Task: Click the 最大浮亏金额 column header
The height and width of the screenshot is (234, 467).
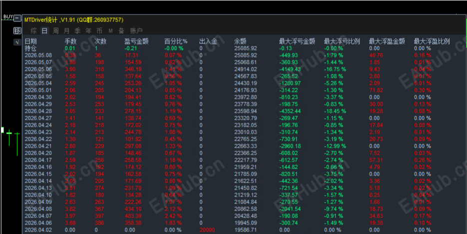Action: 297,41
